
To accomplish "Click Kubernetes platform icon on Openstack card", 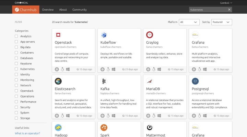I will (57, 69).
